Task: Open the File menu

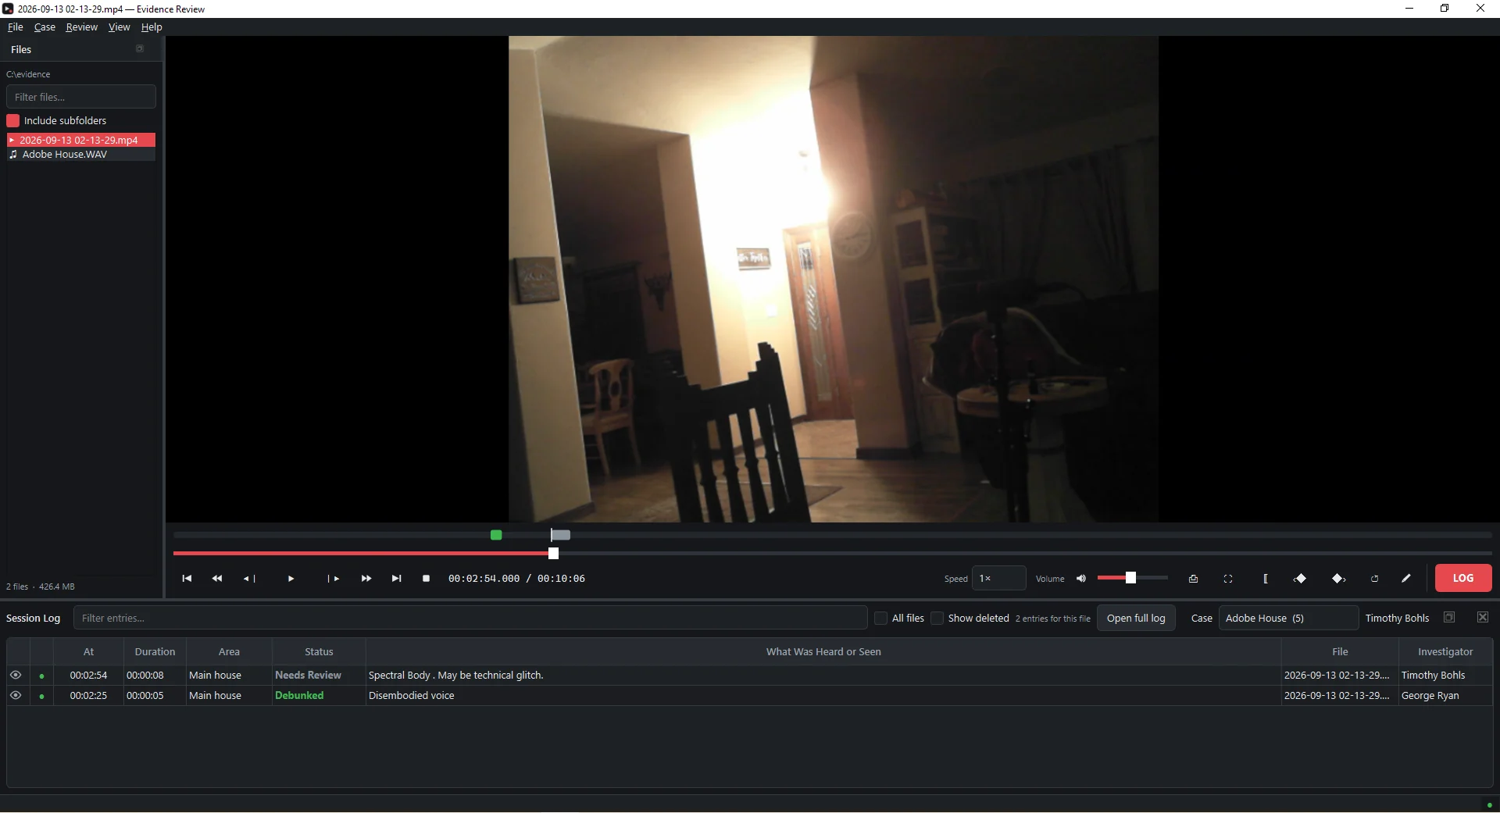Action: click(16, 27)
